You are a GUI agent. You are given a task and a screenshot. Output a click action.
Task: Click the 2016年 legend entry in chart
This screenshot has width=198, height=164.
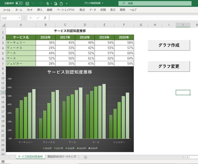[47, 148]
